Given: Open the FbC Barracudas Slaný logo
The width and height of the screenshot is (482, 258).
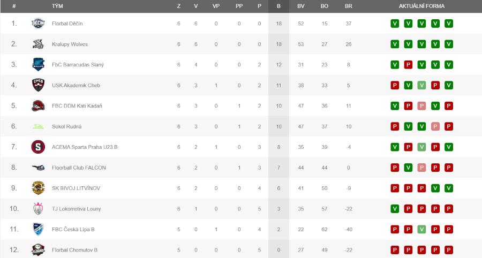Looking at the screenshot, I should [x=38, y=64].
